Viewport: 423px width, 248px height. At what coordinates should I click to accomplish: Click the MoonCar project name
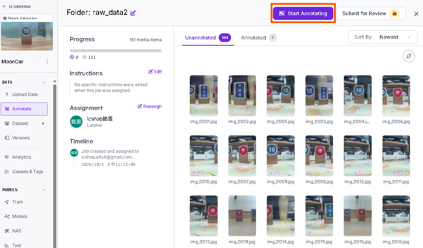(x=12, y=62)
